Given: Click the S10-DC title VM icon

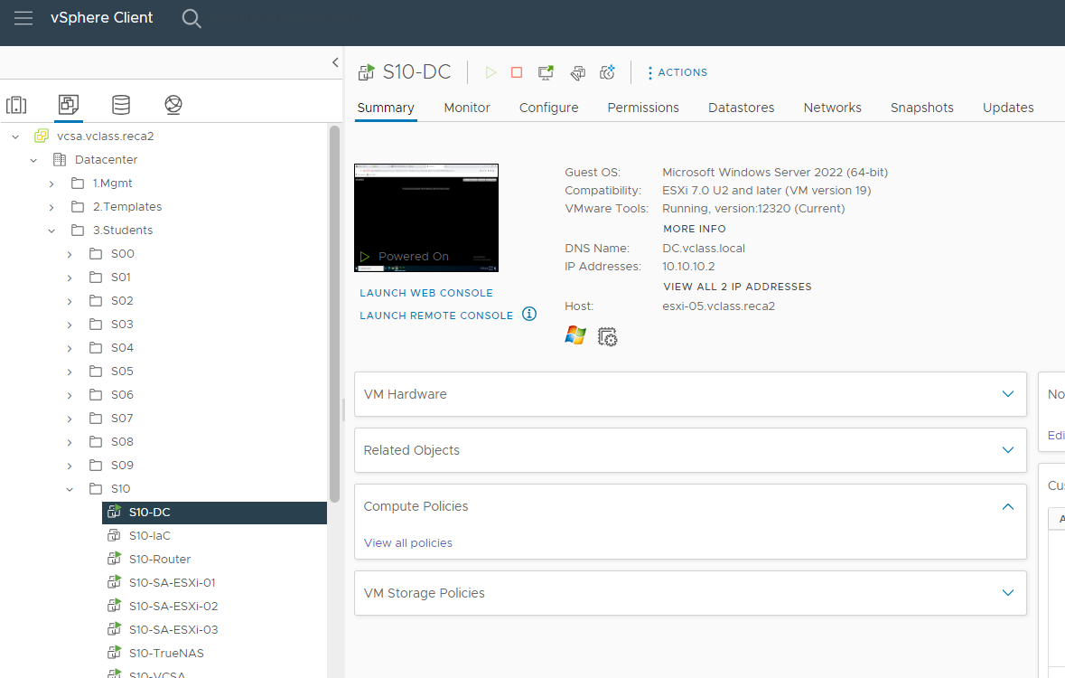Looking at the screenshot, I should click(366, 72).
